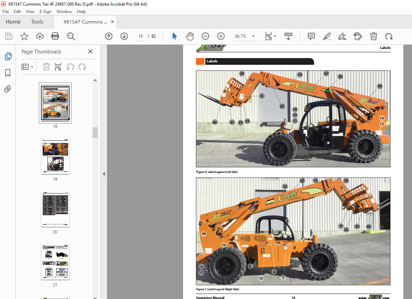
Task: Go to next page arrow
Action: 124,36
